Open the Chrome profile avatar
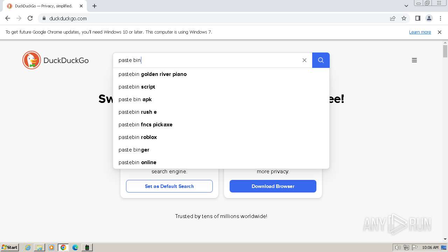 click(x=429, y=18)
